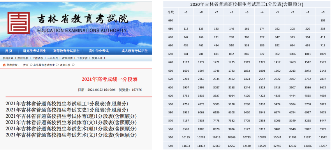Click the cell with value 11693
This screenshot has height=150, width=331.
click(186, 146)
